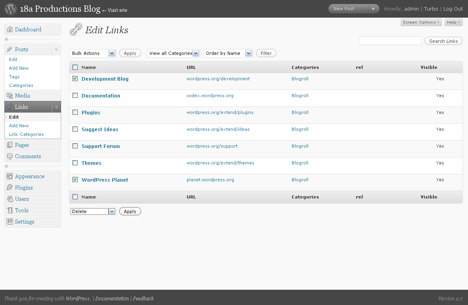Image resolution: width=468 pixels, height=305 pixels.
Task: Open Add New under Posts menu
Action: coord(19,68)
